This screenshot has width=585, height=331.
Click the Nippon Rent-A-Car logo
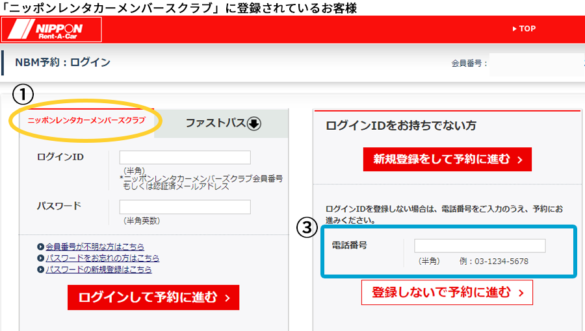51,29
